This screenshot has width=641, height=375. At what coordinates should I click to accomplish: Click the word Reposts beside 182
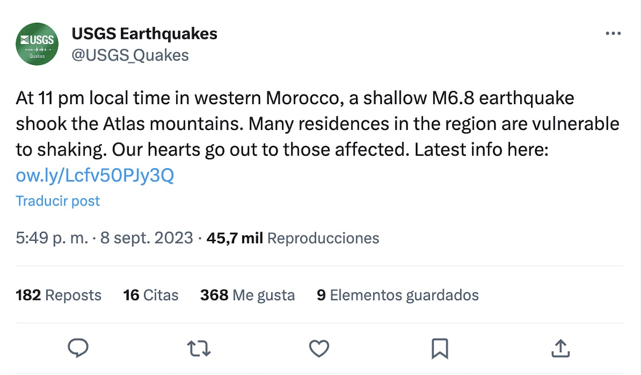[73, 295]
